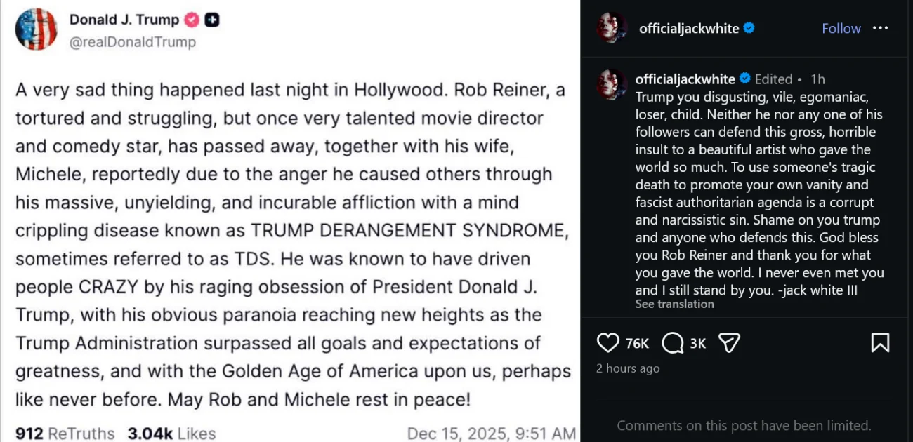View the 3.04k Likes count
This screenshot has height=442, width=913.
171,433
